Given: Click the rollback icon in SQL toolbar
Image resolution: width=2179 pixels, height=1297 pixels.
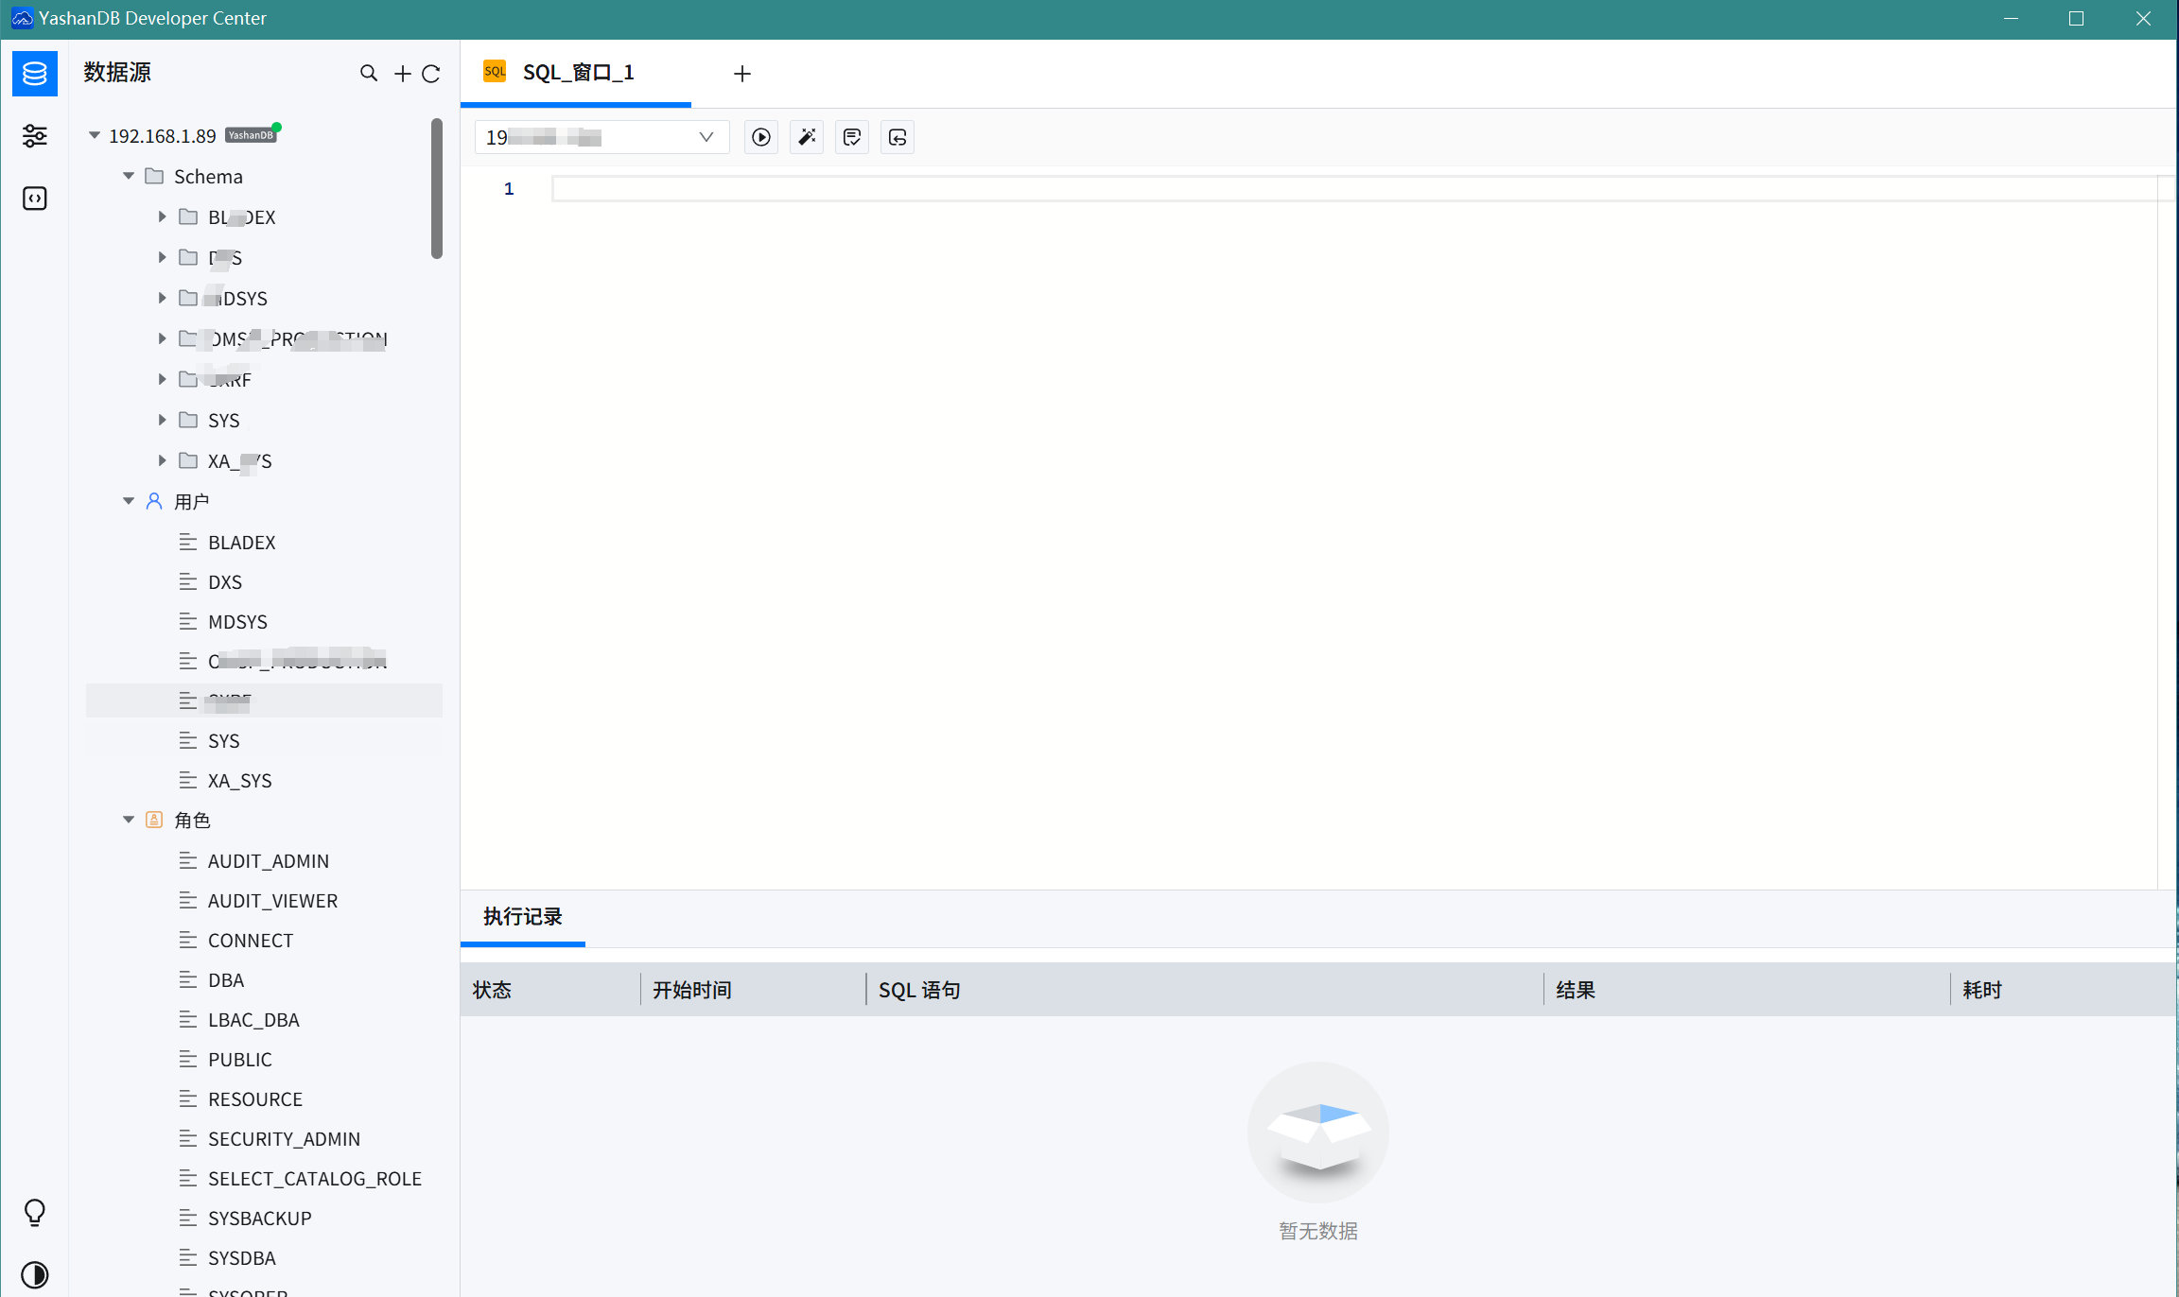Looking at the screenshot, I should tap(898, 137).
